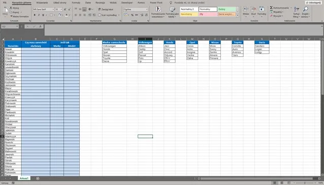Click the Underline formatting icon

(43, 15)
